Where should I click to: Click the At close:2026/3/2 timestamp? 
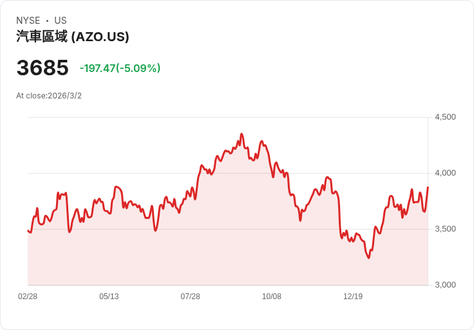49,96
